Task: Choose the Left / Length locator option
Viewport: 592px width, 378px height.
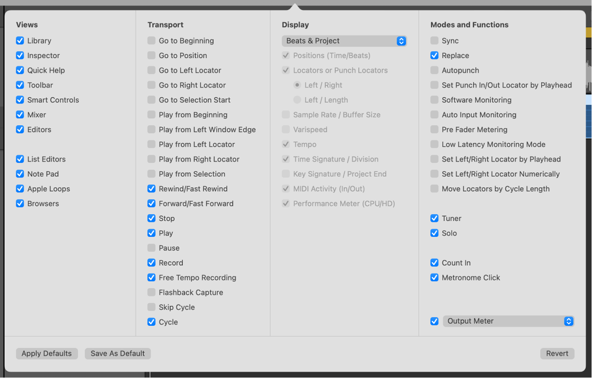Action: pos(297,100)
